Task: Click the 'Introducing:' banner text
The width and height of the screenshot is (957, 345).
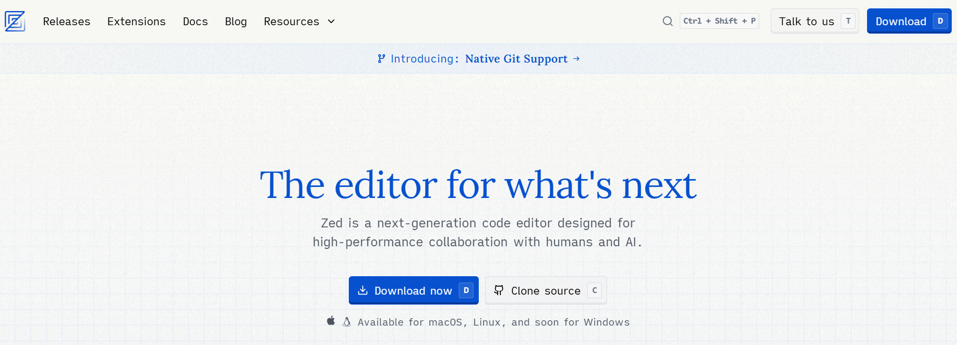Action: [425, 59]
